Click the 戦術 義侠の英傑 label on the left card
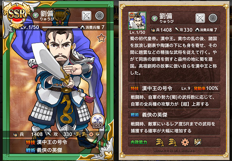Screen dimensions: 232x161 pyautogui.click(x=44, y=150)
